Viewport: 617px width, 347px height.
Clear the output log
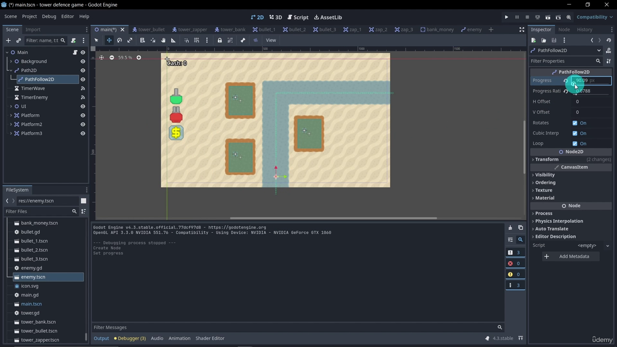pyautogui.click(x=510, y=227)
